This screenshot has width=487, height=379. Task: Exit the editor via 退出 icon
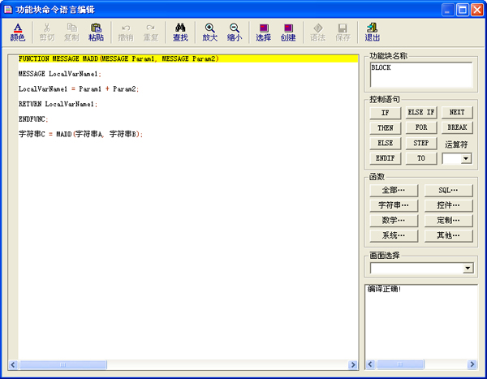(372, 32)
